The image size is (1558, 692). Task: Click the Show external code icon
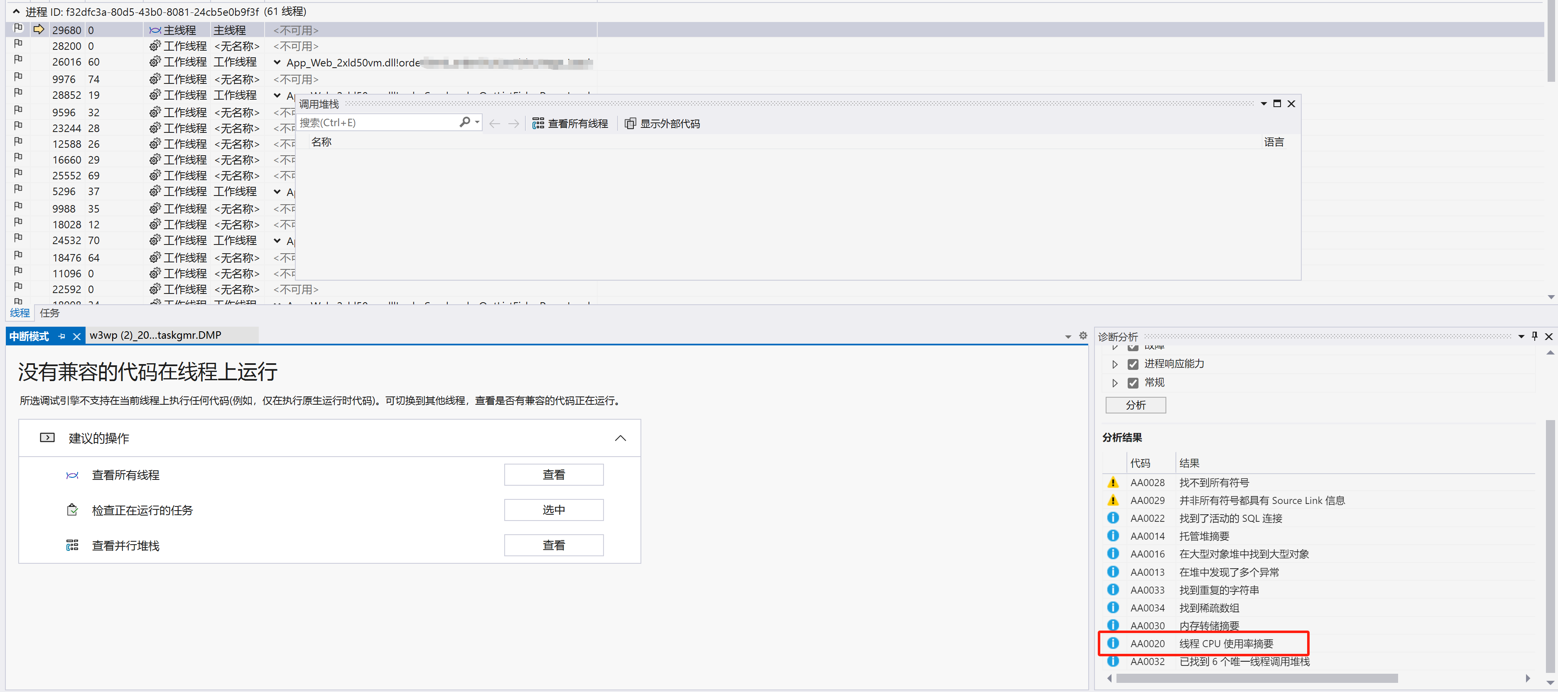[630, 123]
